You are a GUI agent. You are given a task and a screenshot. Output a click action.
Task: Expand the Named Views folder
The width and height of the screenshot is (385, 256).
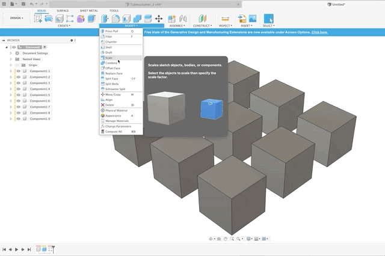tap(10, 59)
